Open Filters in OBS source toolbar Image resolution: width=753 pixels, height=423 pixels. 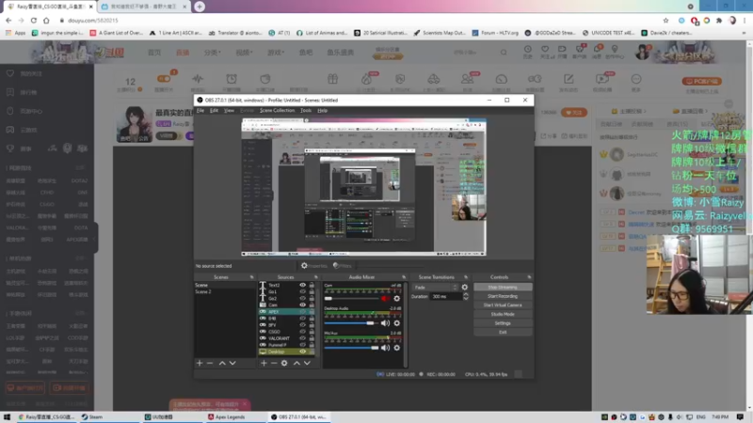(x=343, y=266)
